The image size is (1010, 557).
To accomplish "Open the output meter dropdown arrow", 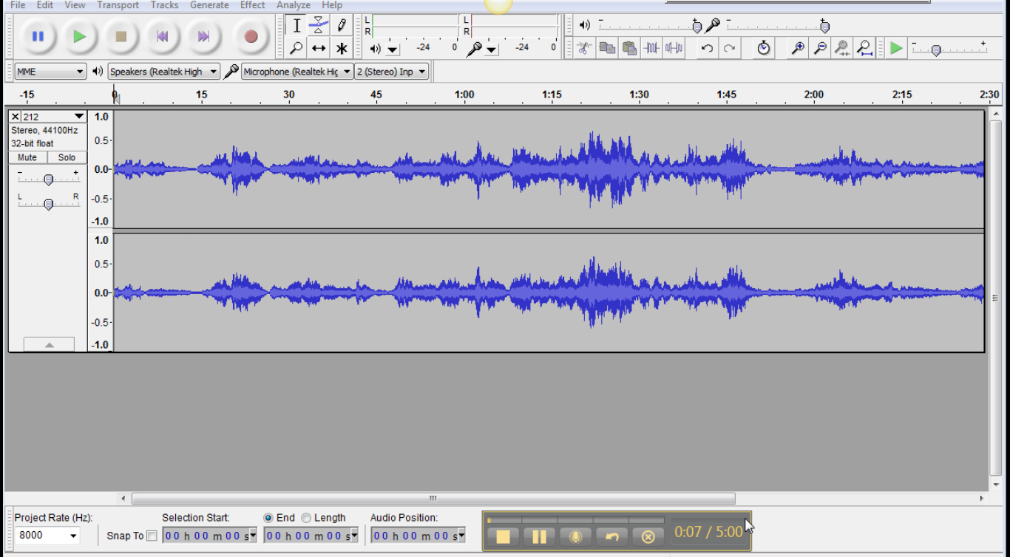I will 393,49.
